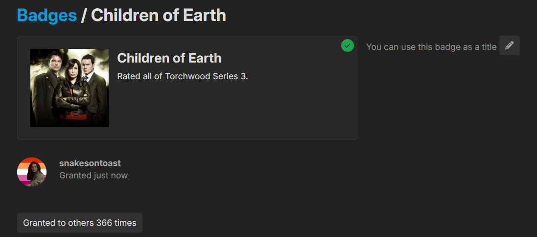Open the snakesontoast round avatar
The image size is (537, 237).
[32, 172]
